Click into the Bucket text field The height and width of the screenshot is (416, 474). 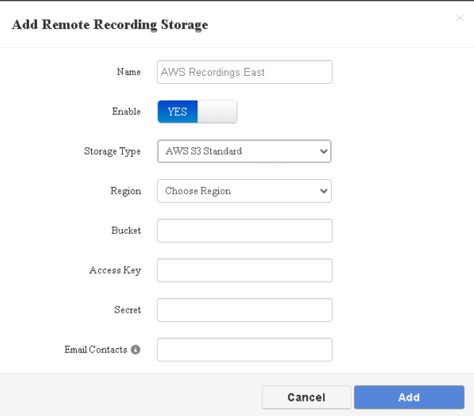(244, 230)
